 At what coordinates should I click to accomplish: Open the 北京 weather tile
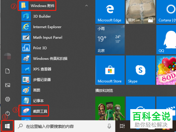click(x=110, y=39)
